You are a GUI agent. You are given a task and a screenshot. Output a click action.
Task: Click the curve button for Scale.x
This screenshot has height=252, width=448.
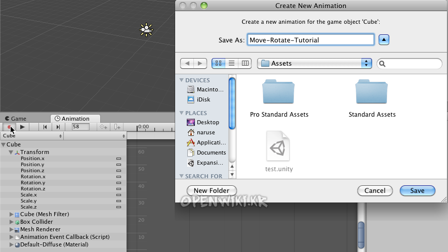pos(118,195)
